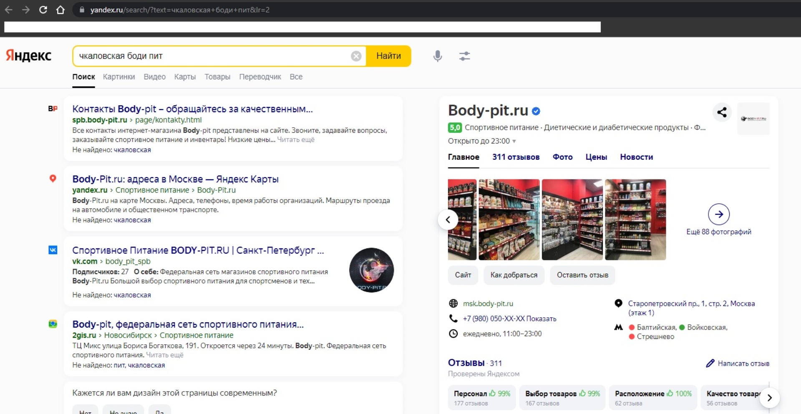801x414 pixels.
Task: Click the 5,0 rating badge
Action: click(455, 128)
